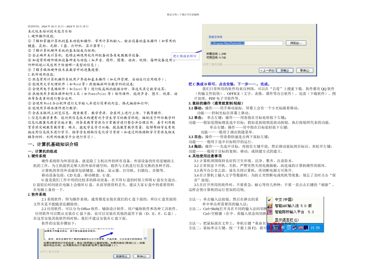366x259 pixels.
Task: Click the keyboard language bar icon in taskbar
Action: tap(276, 228)
